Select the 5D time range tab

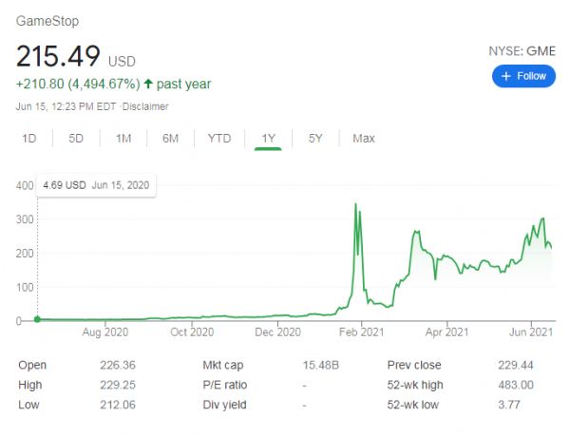76,139
